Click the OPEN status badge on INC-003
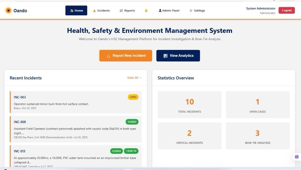 pos(133,97)
